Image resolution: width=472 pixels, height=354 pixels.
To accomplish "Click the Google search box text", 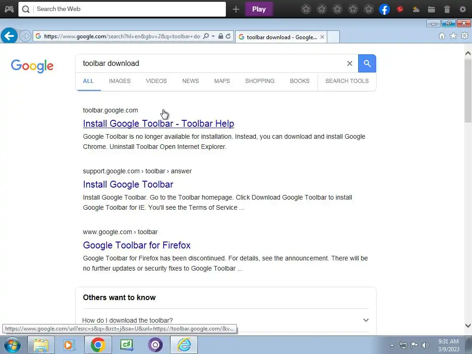I will coord(111,64).
